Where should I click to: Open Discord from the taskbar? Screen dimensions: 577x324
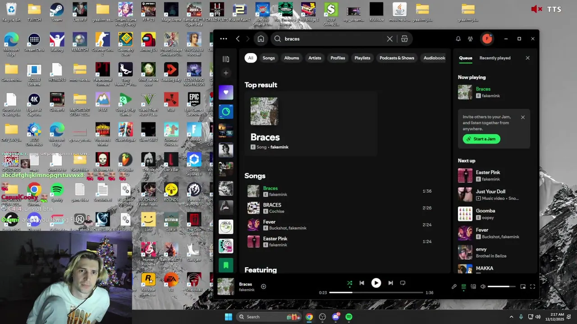335,317
